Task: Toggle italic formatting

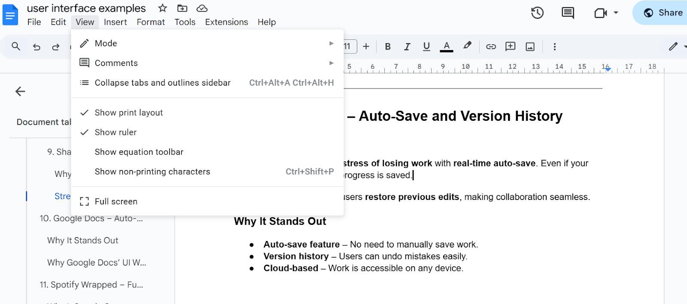Action: point(407,47)
